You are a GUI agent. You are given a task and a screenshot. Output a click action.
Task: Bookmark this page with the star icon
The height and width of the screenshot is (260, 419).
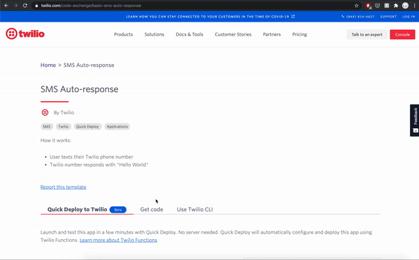pos(356,6)
